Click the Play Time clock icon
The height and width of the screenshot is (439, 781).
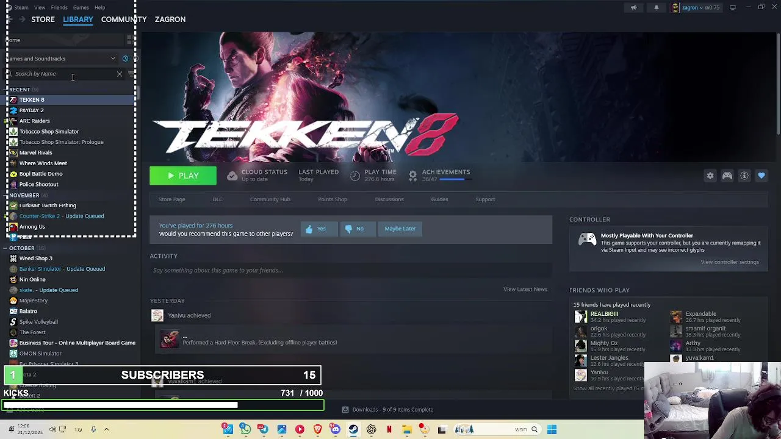[355, 176]
